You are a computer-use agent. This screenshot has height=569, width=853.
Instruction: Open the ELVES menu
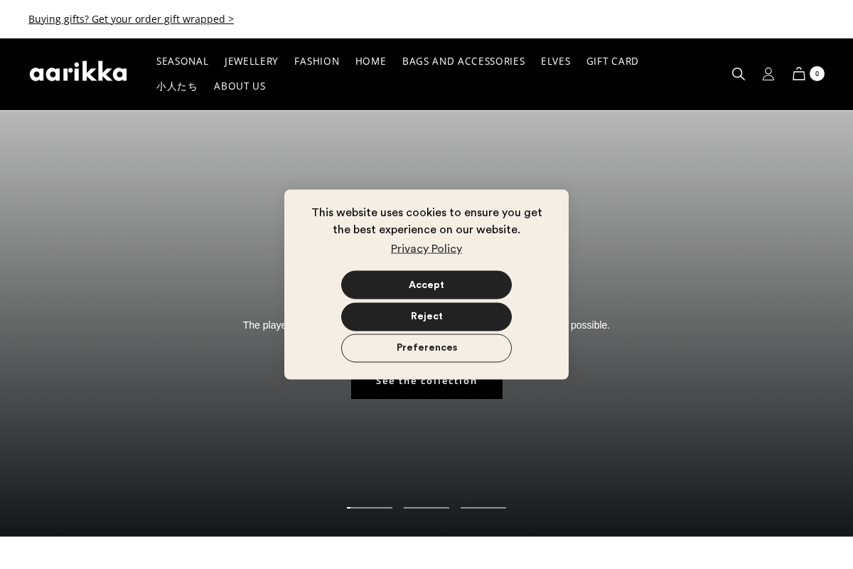pyautogui.click(x=556, y=61)
